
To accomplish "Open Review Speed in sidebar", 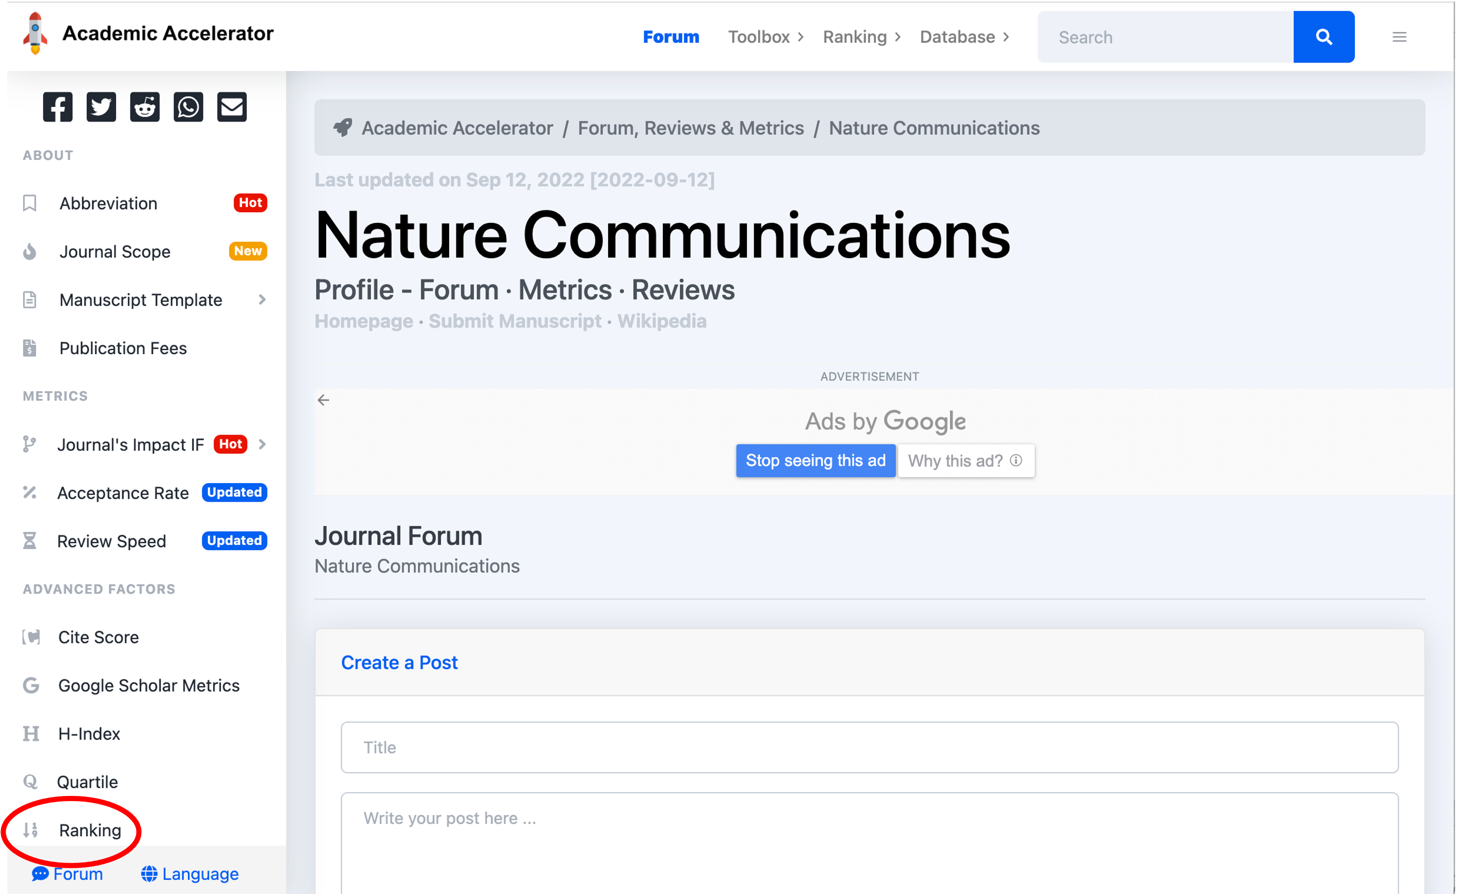I will [x=111, y=541].
